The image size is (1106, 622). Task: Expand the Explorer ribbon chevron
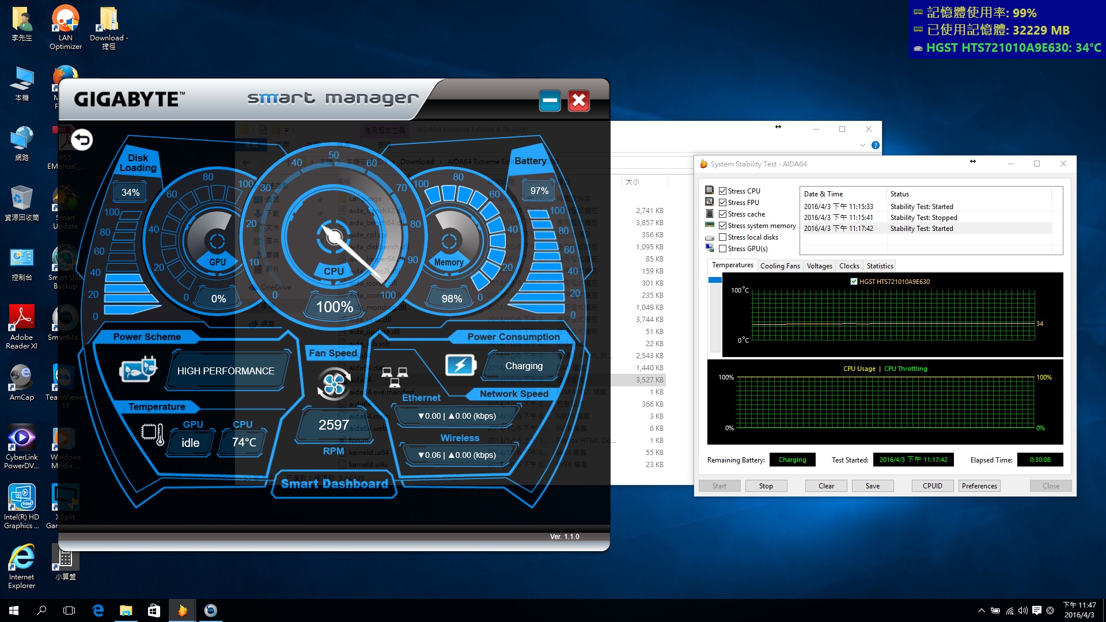tap(863, 145)
